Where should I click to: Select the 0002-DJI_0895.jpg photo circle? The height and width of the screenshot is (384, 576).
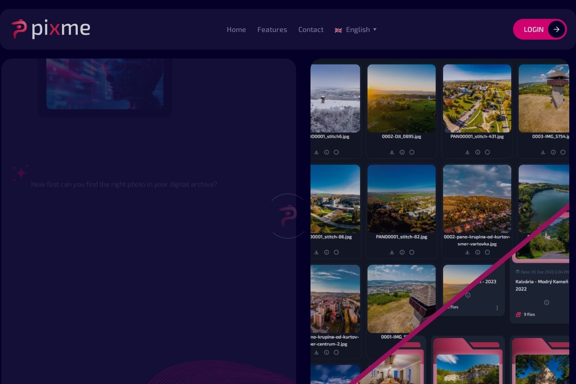(x=412, y=152)
